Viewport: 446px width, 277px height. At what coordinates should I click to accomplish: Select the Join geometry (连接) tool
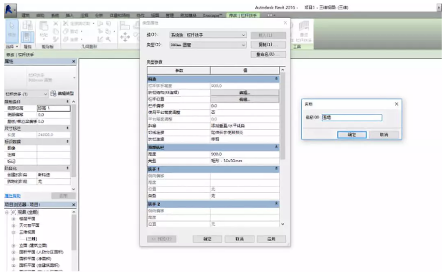click(73, 39)
